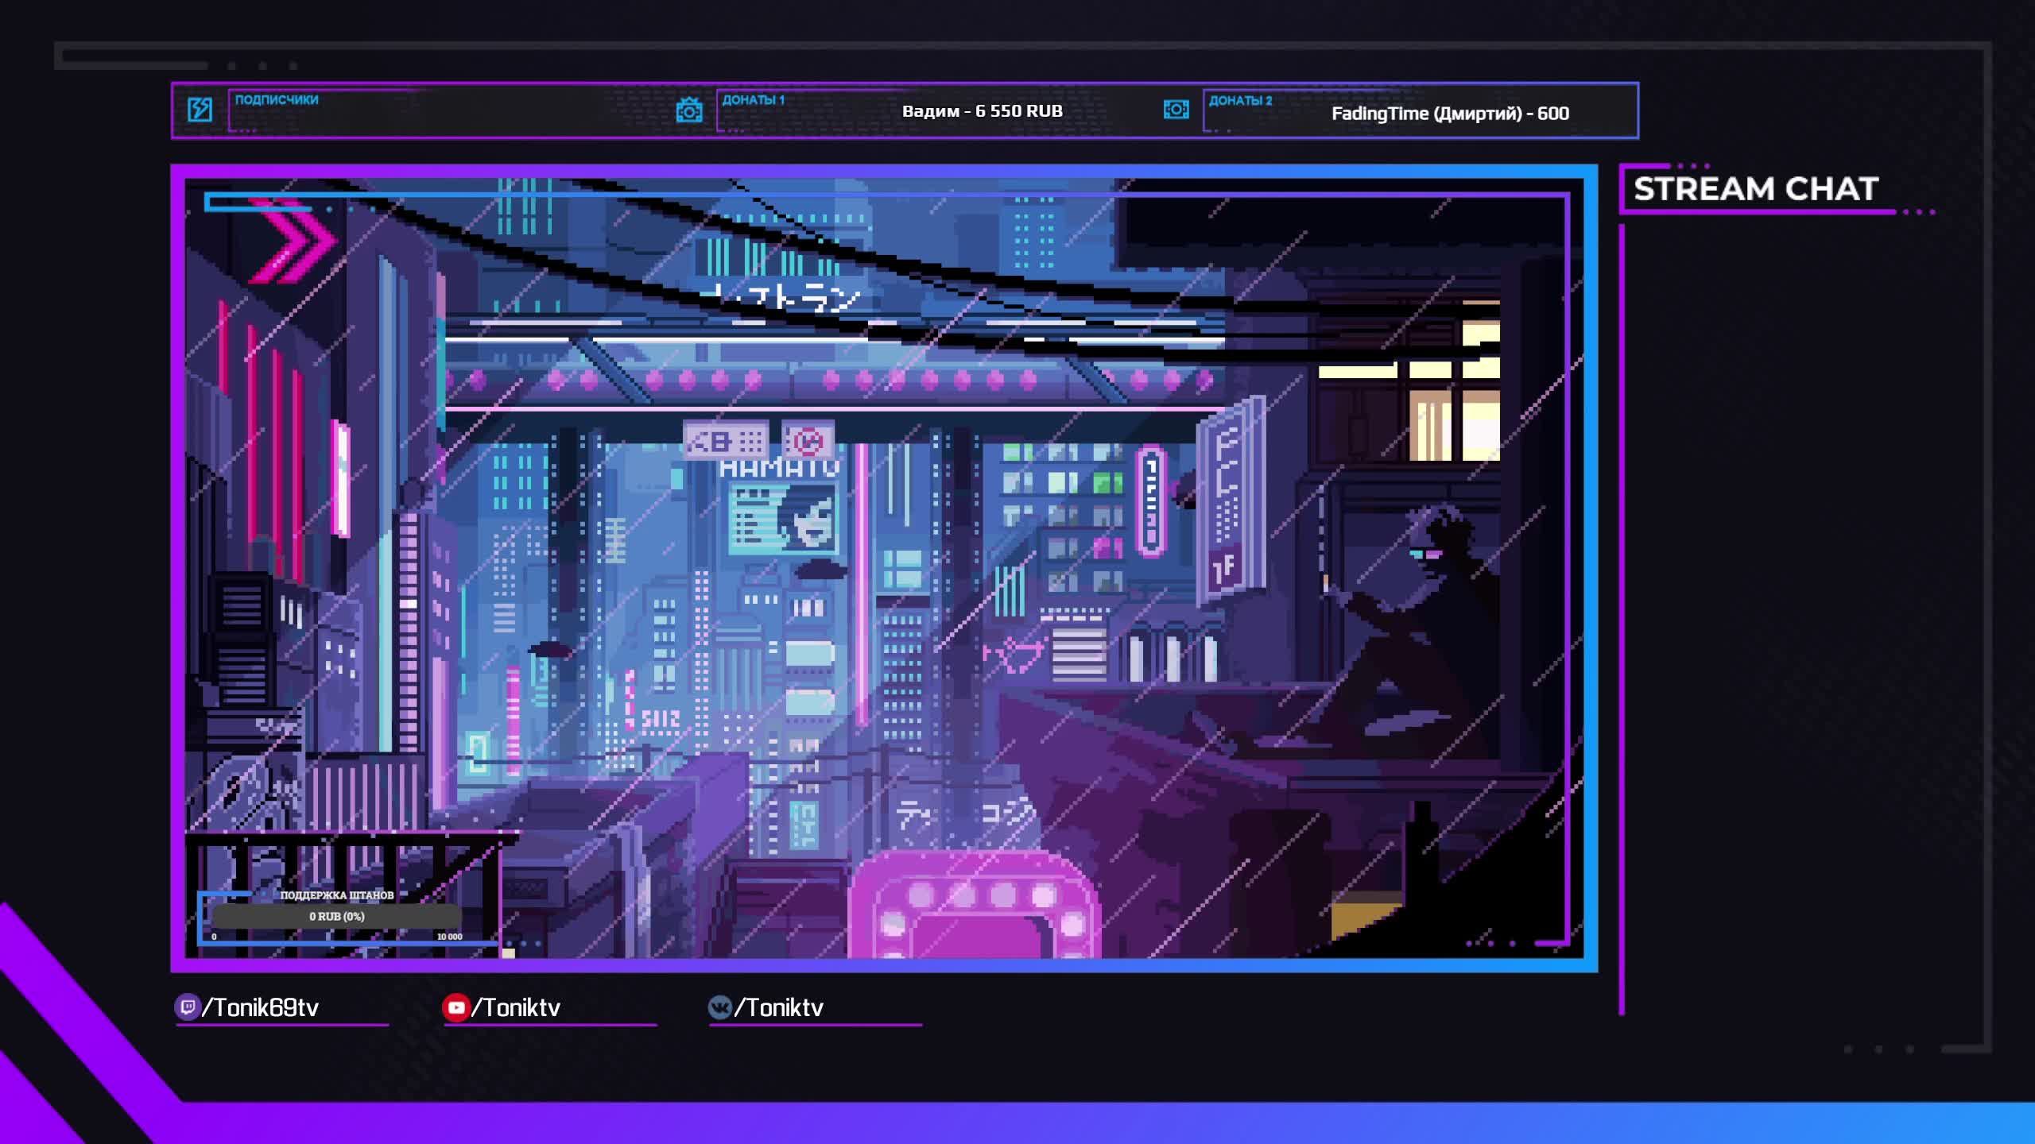Image resolution: width=2035 pixels, height=1144 pixels.
Task: Click the ПОДДЕРЖКА ШТАНОВ goal title
Action: pyautogui.click(x=337, y=895)
